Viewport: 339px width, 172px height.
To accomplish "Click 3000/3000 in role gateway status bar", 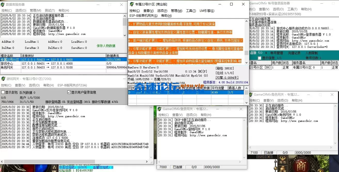I will (302, 152).
